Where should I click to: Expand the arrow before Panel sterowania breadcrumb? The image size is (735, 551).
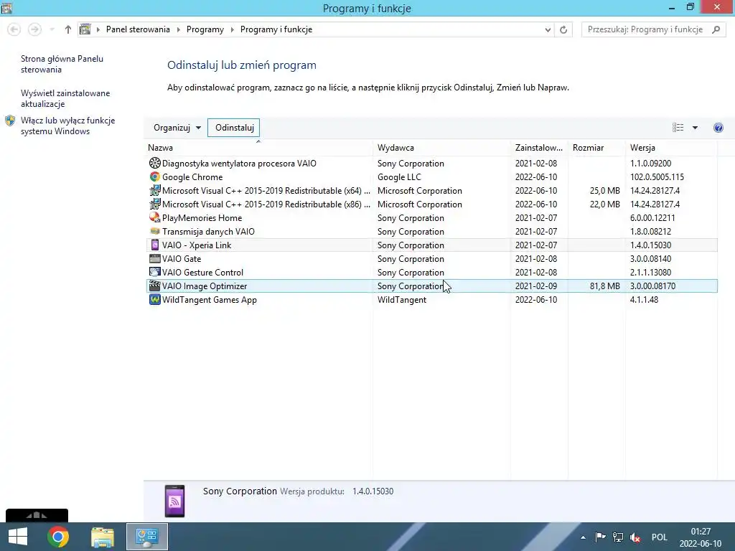98,29
